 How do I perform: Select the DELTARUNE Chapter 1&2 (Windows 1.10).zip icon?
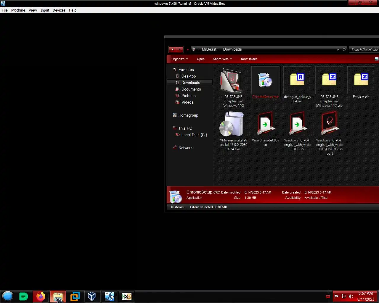[x=329, y=80]
